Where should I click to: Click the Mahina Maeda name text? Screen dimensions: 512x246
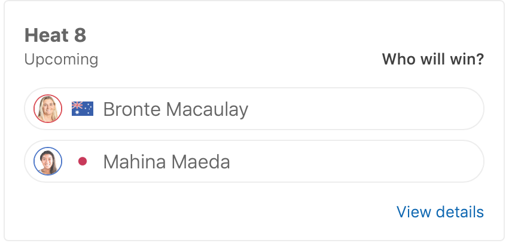[x=166, y=162]
